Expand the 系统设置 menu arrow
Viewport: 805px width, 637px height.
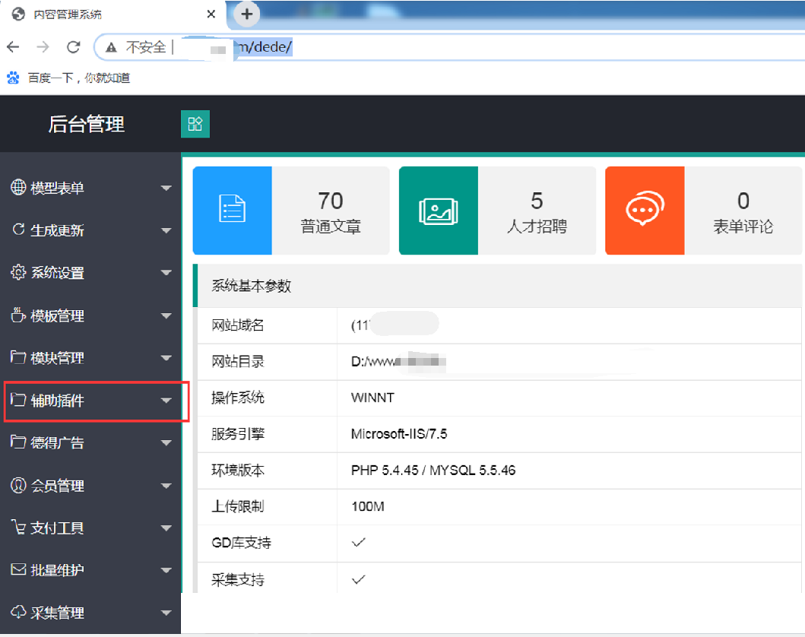click(166, 273)
